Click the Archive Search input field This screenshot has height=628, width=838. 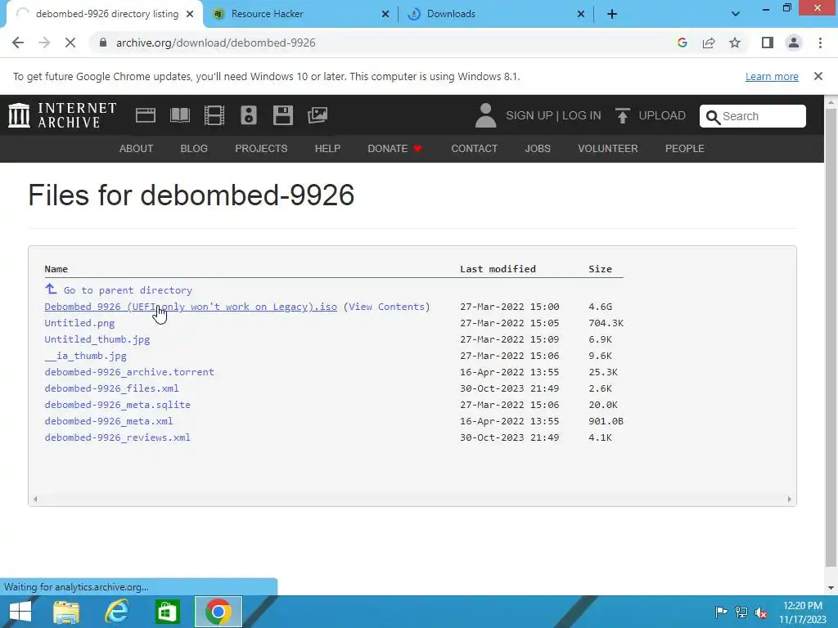[x=753, y=116]
